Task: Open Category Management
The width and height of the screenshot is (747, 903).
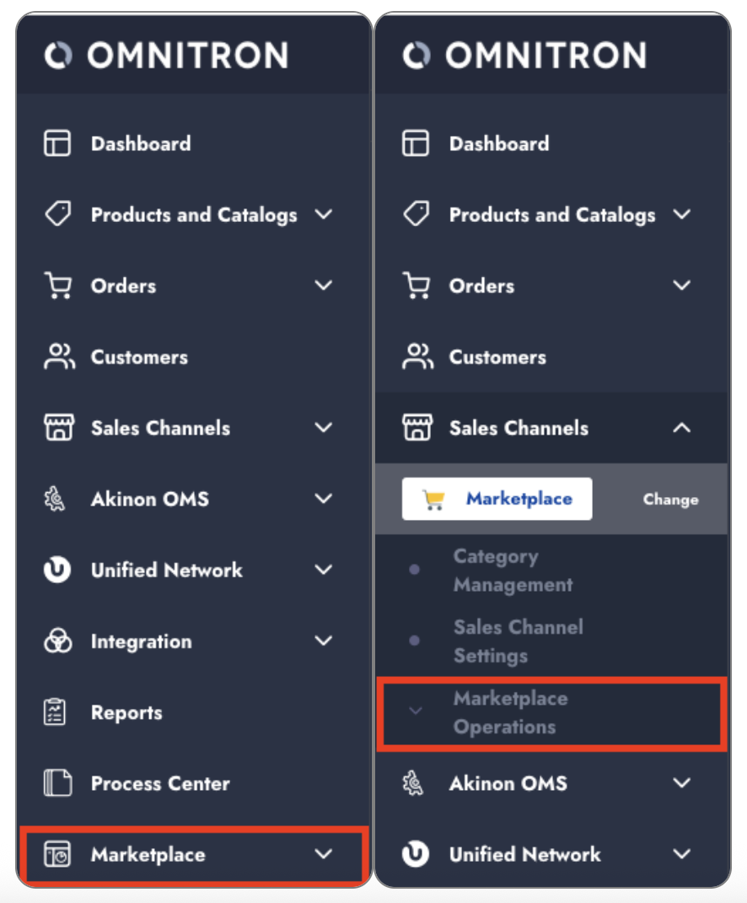Action: coord(513,570)
